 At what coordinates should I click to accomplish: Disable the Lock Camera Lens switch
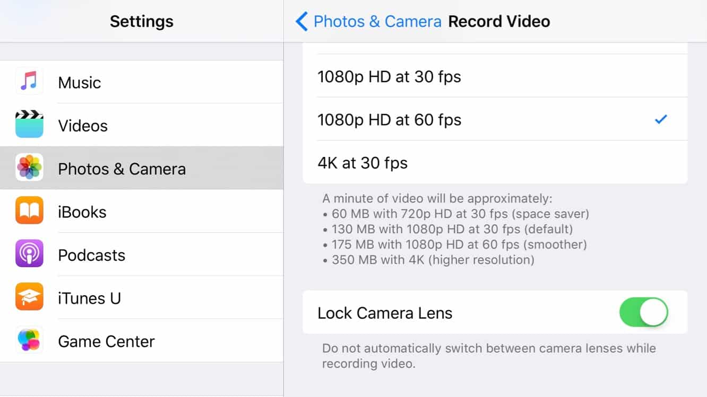[x=643, y=313]
